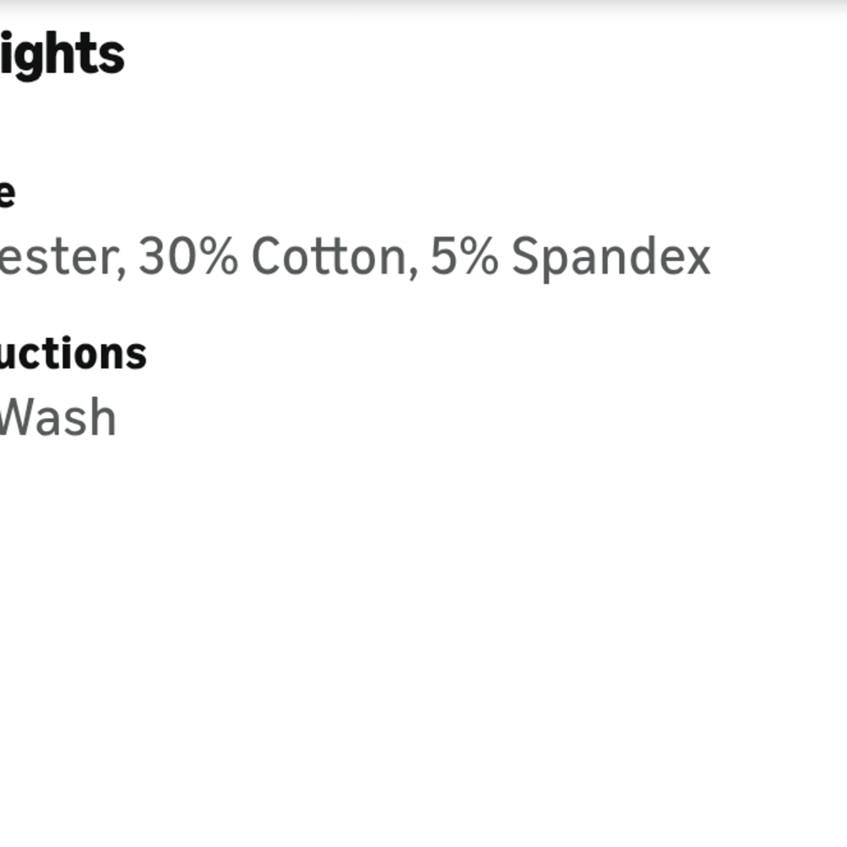Click the cut-off word "ester,"
847x847 pixels.
tap(62, 257)
